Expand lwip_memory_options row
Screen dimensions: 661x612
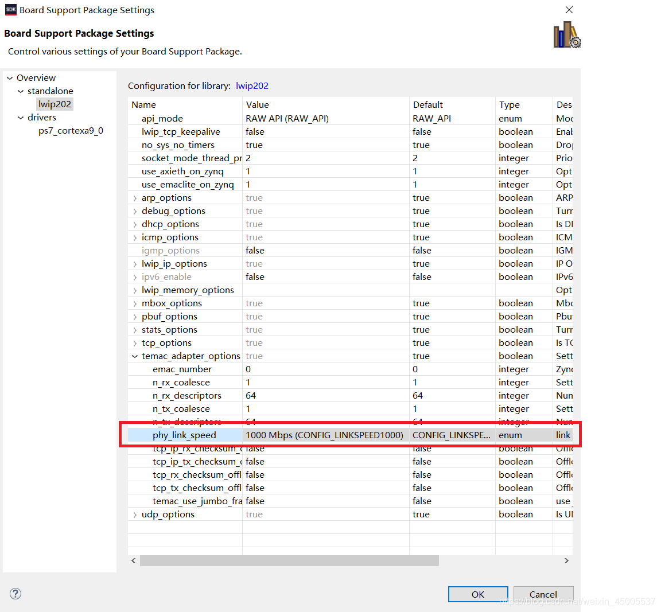click(135, 290)
